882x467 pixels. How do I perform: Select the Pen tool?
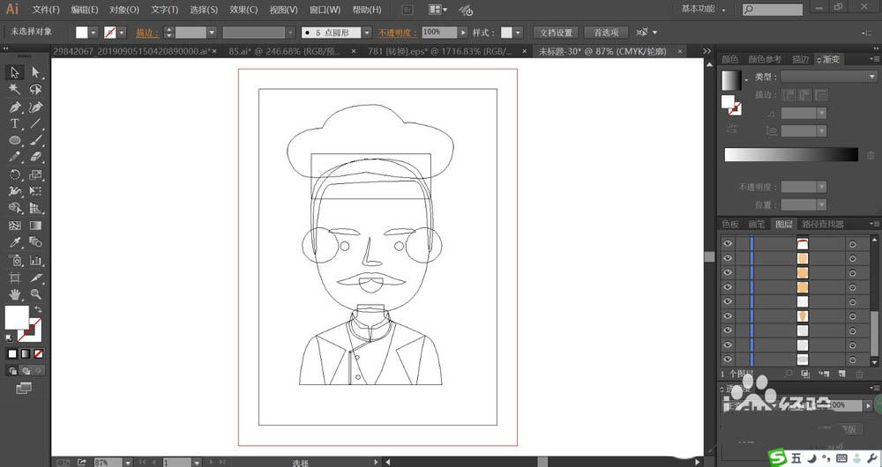tap(15, 107)
